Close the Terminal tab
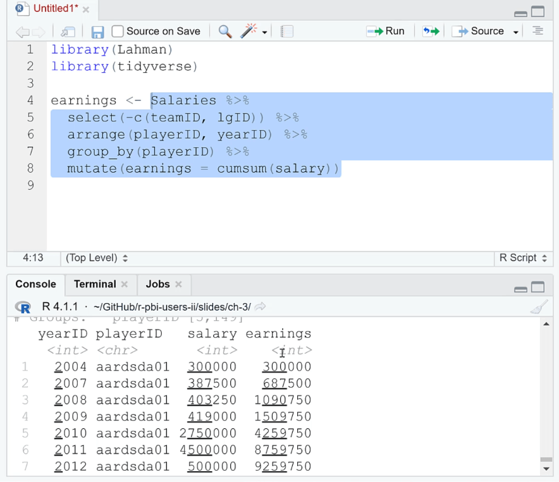 pyautogui.click(x=125, y=284)
